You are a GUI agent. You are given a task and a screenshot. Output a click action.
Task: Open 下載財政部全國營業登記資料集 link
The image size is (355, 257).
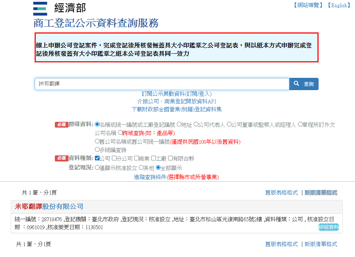176,109
